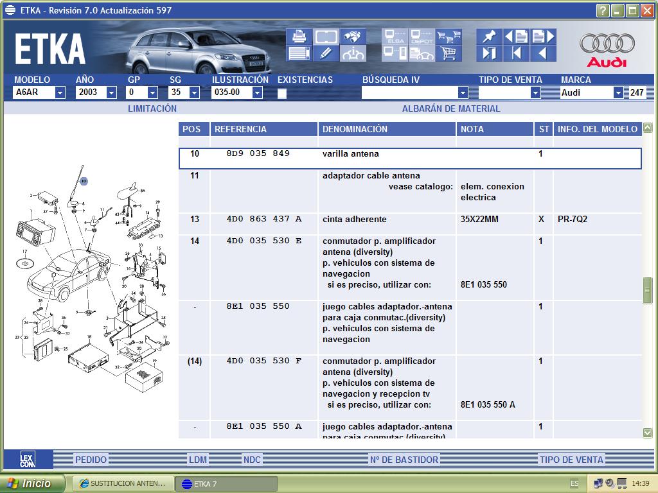Viewport: 658px width, 493px height.
Task: Click the empty frame icon beside the printer
Action: point(326,37)
